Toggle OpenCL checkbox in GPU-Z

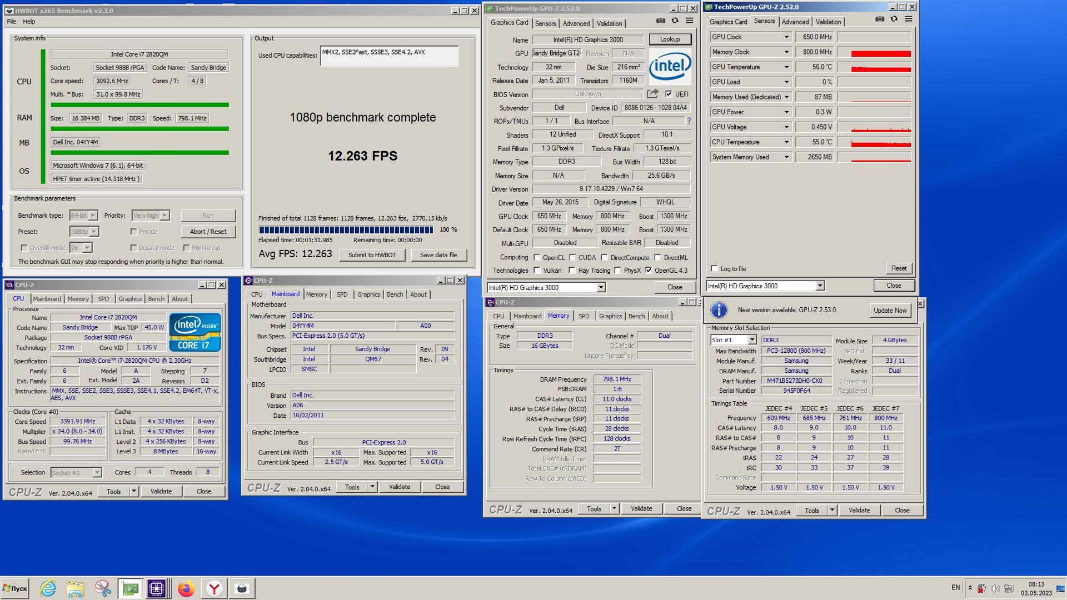tap(537, 257)
